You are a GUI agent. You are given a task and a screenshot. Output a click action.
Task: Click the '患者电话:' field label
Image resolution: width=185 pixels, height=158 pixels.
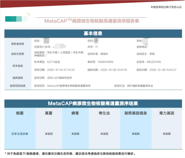pyautogui.click(x=142, y=47)
